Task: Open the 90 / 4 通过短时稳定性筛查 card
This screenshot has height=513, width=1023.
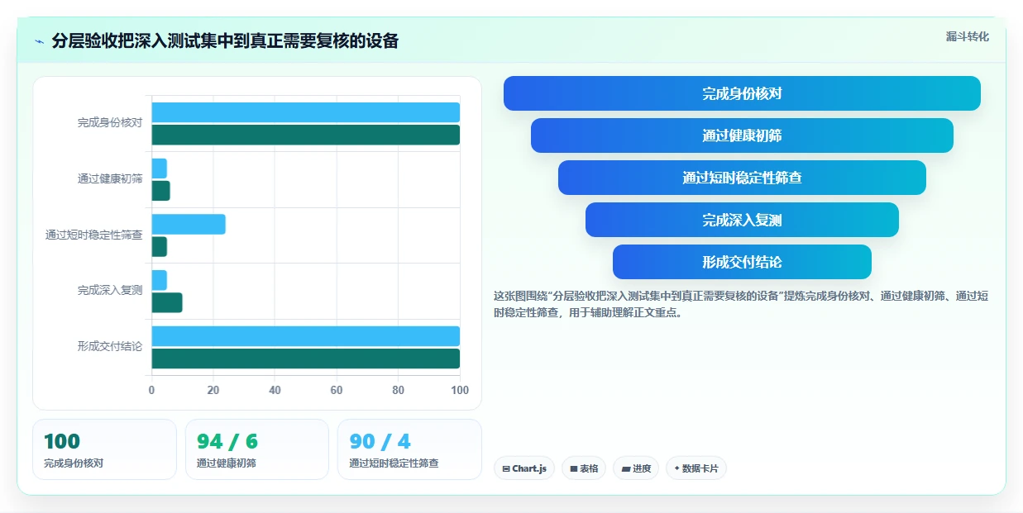Action: click(x=409, y=449)
